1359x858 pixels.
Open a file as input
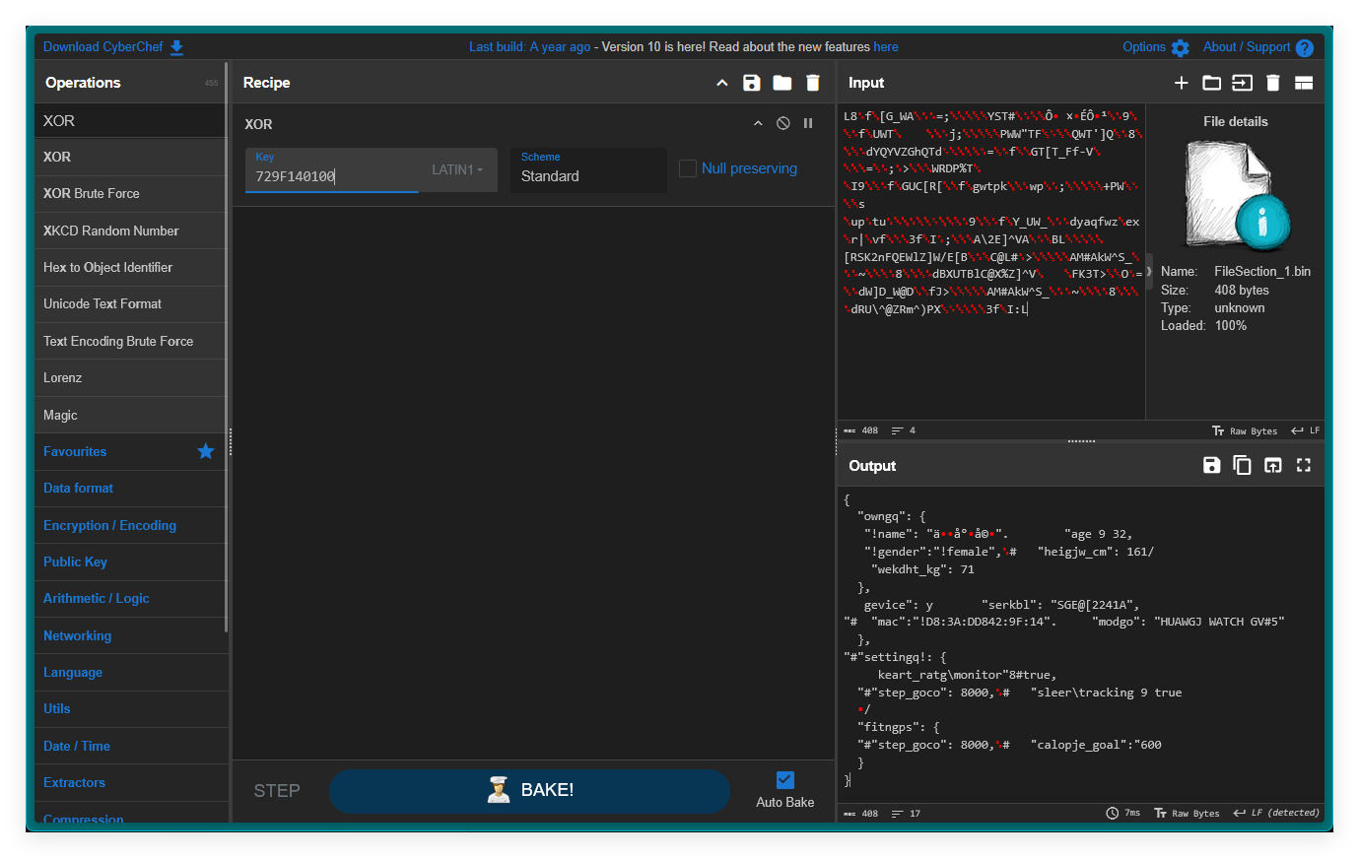pyautogui.click(x=1243, y=83)
